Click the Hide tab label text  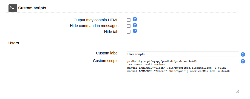coord(111,32)
